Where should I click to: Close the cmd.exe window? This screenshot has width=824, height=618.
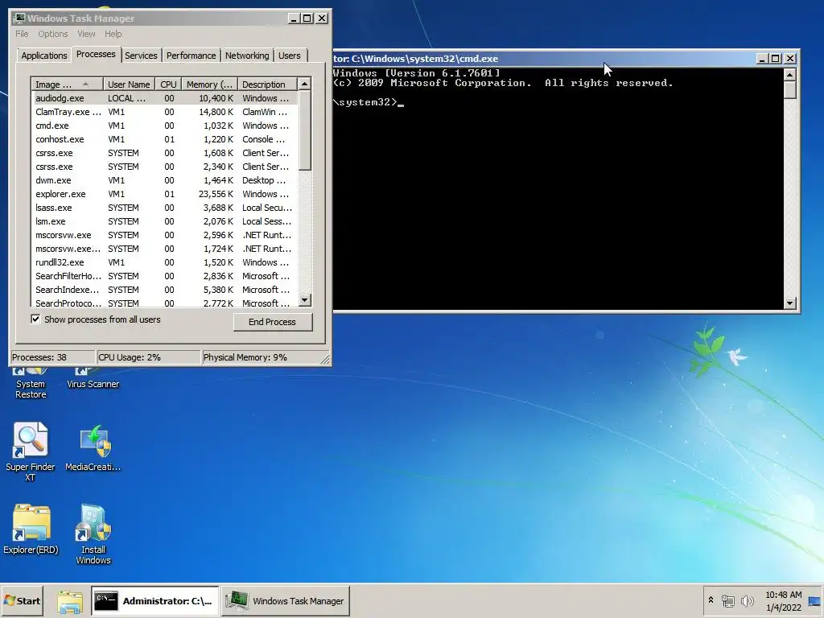[x=790, y=58]
